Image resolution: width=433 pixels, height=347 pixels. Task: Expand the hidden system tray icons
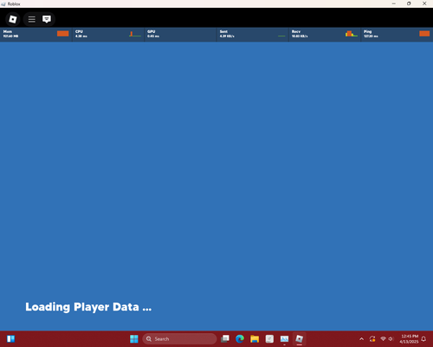click(x=361, y=339)
